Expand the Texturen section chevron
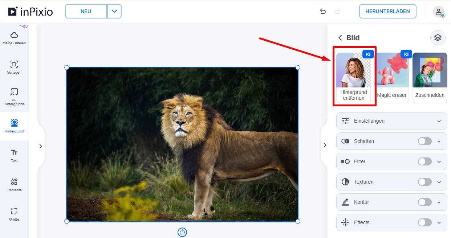Viewport: 451px width, 238px height. coord(439,182)
